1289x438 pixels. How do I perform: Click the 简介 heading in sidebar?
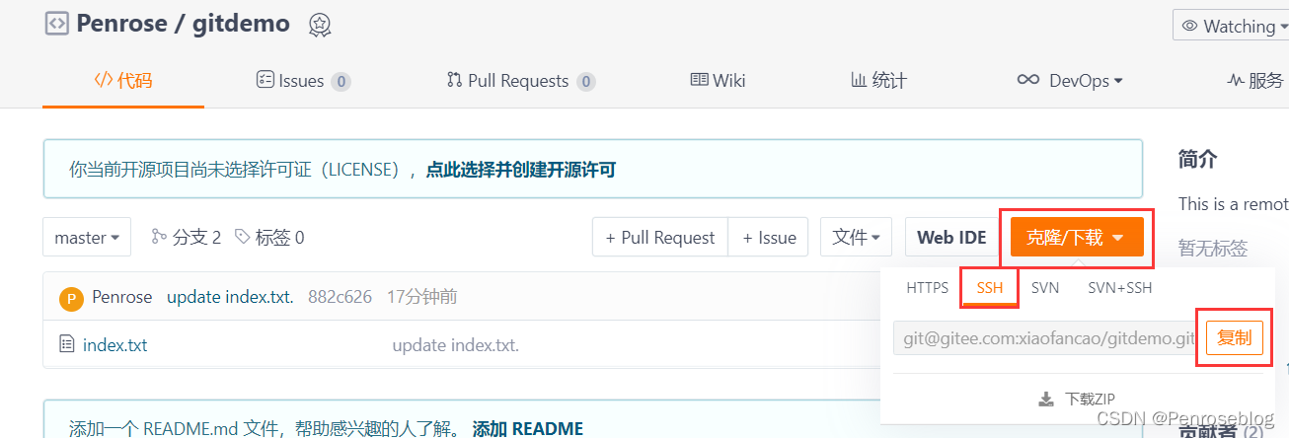[x=1198, y=159]
